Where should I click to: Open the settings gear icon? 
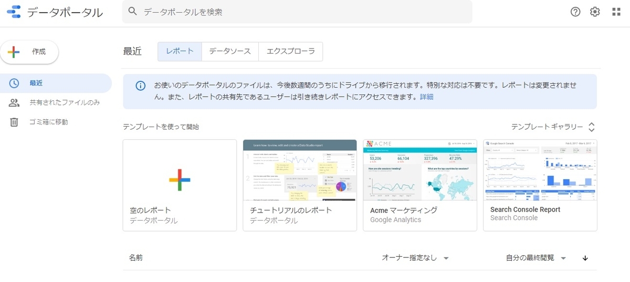coord(595,12)
